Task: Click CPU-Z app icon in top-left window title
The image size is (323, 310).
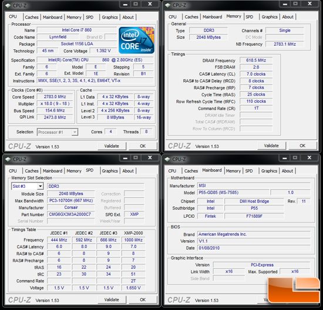Action: click(x=8, y=5)
